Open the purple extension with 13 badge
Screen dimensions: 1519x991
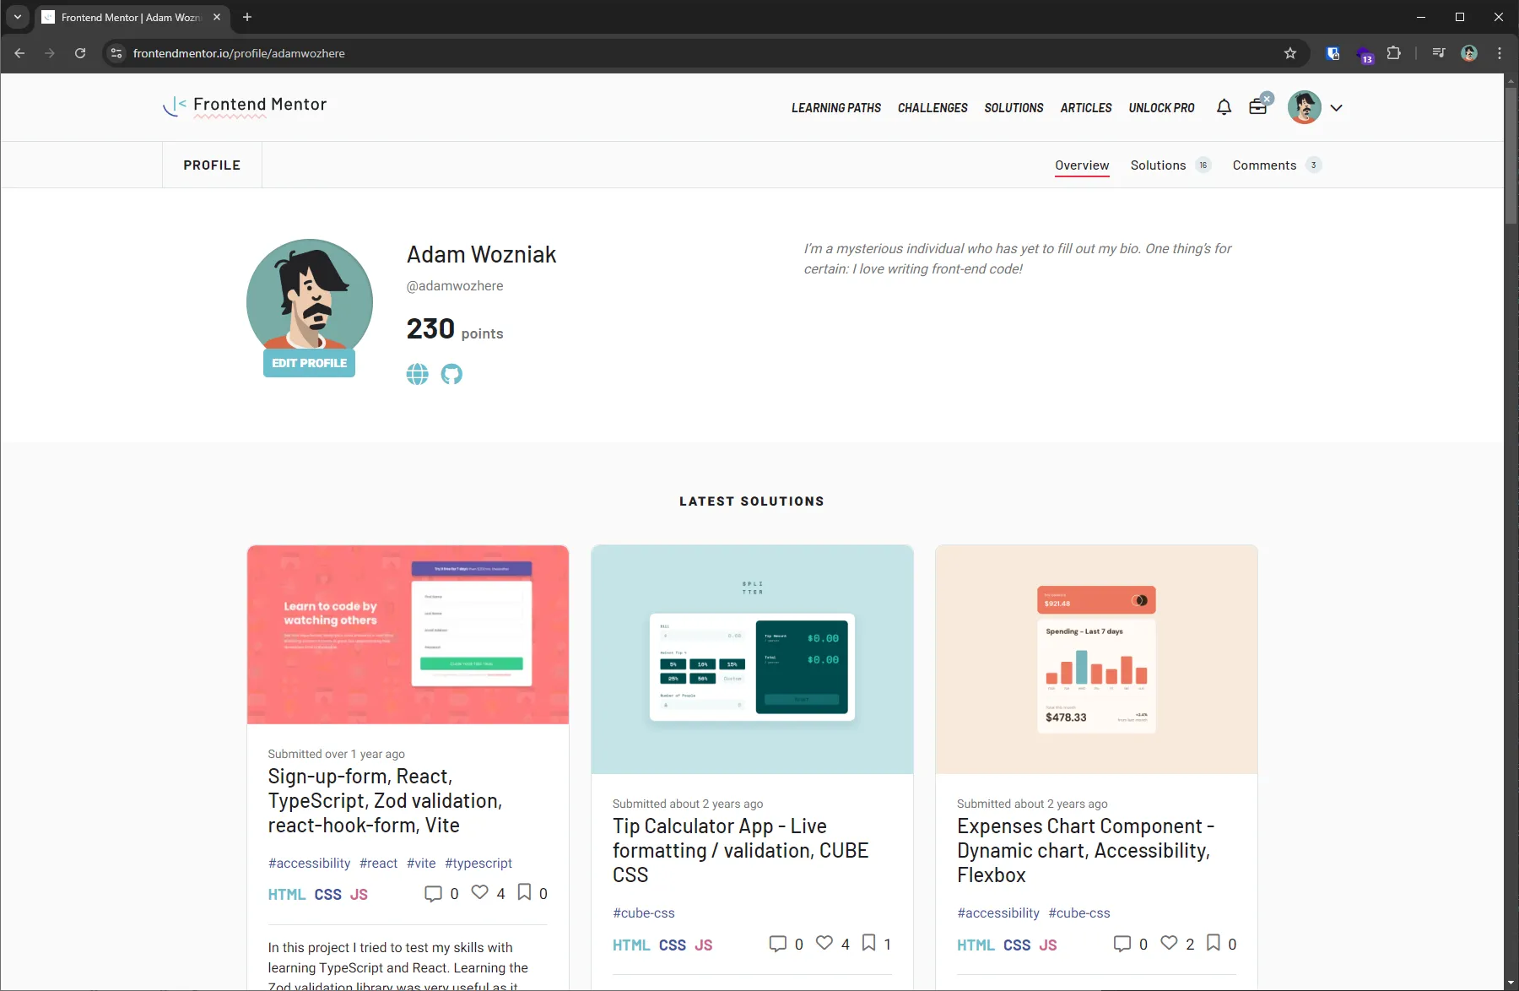point(1364,55)
